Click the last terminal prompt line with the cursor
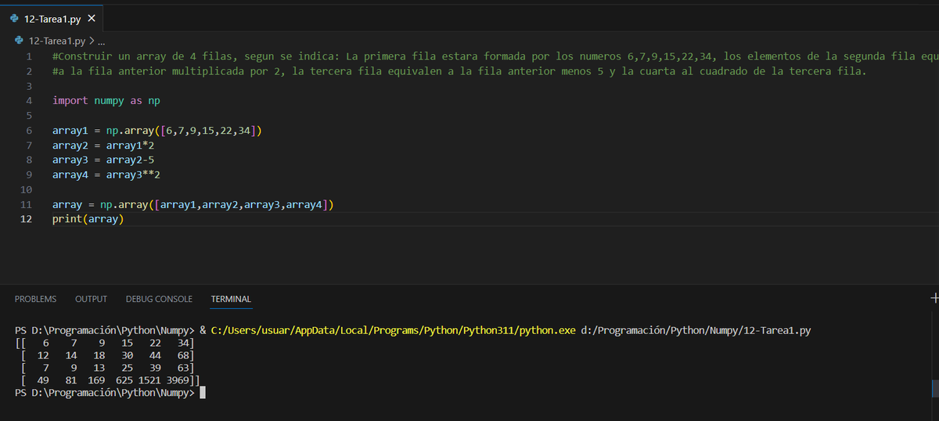The width and height of the screenshot is (939, 421). [x=110, y=393]
